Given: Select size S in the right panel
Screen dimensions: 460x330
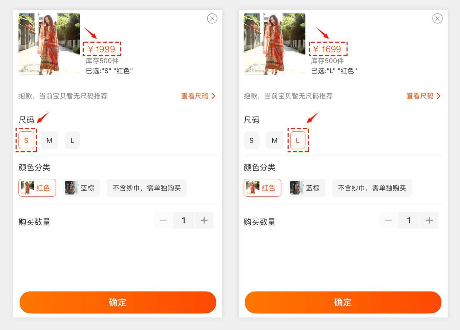Looking at the screenshot, I should point(252,140).
